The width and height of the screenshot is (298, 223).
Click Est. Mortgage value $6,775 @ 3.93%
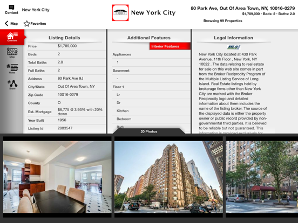[80, 111]
